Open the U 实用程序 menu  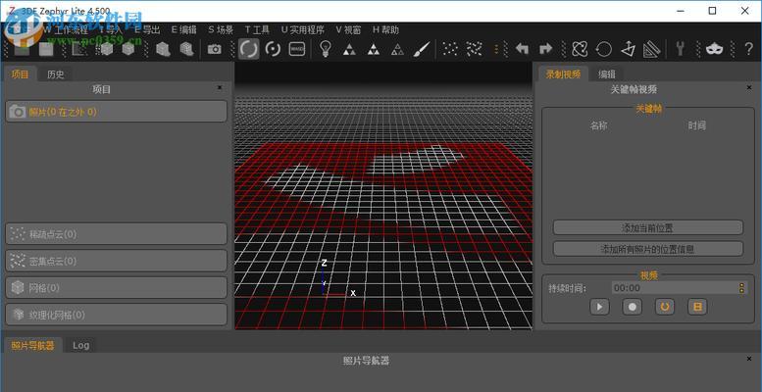(x=303, y=29)
